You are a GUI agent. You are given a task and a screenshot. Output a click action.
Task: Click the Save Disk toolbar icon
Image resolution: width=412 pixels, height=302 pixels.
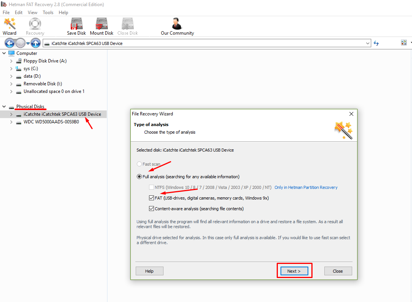(76, 27)
